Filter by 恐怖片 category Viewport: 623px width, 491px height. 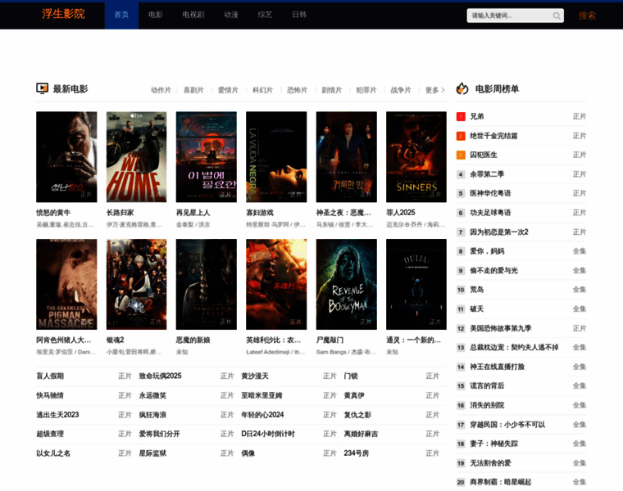[x=298, y=90]
